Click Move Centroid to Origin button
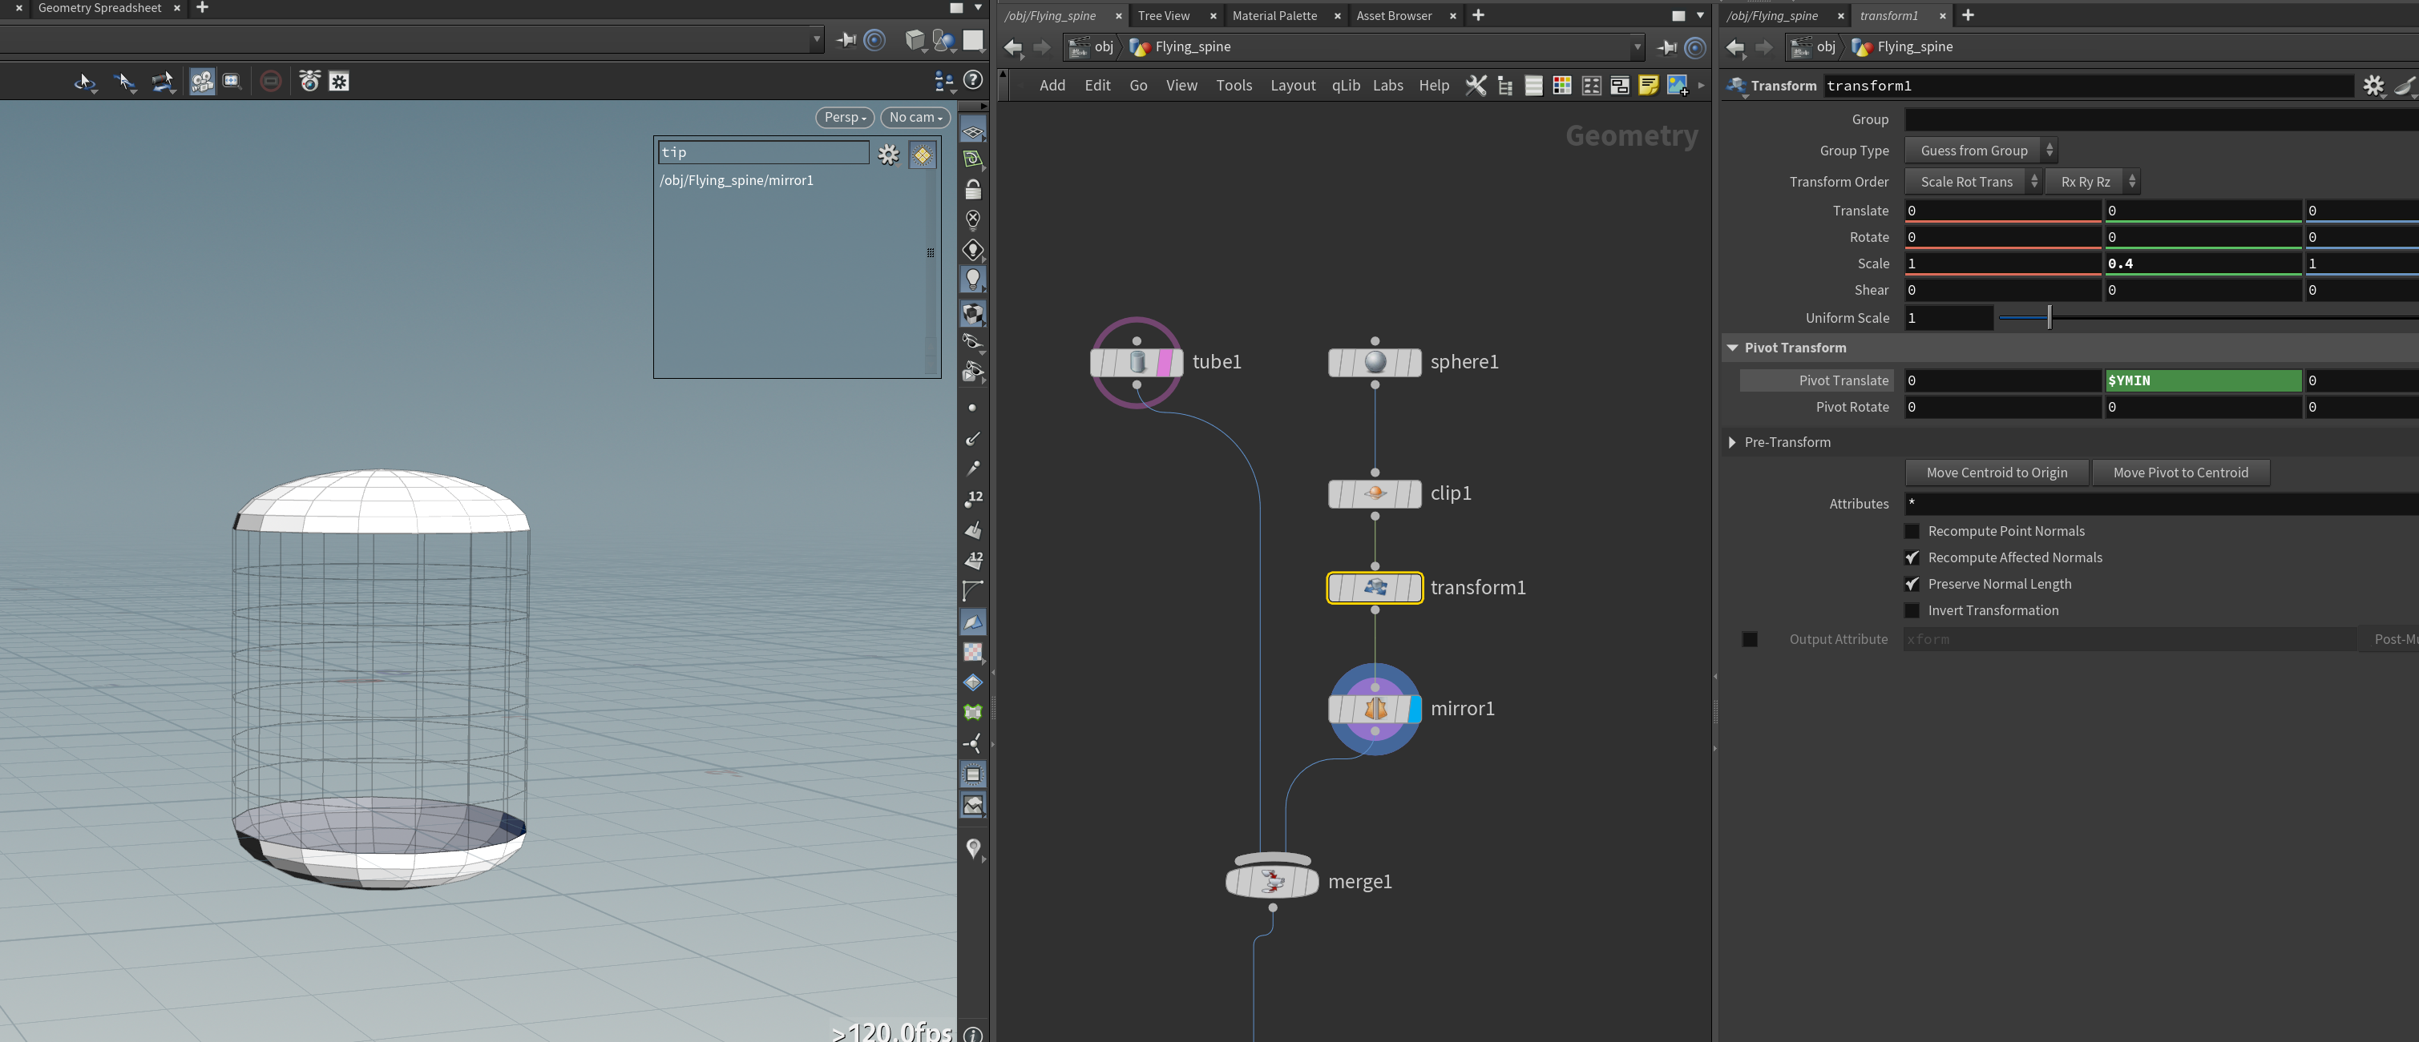Screen dimensions: 2419x1042 pos(1997,473)
